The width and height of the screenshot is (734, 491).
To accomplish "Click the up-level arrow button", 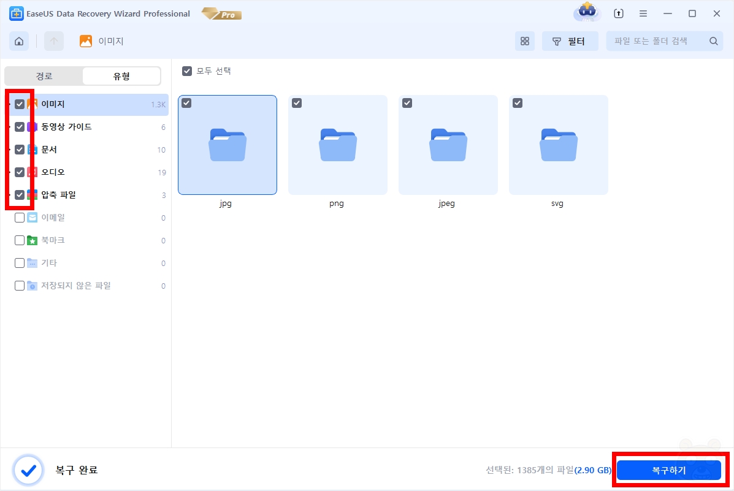I will pos(54,41).
